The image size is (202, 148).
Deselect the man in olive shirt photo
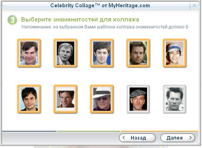pos(66,99)
